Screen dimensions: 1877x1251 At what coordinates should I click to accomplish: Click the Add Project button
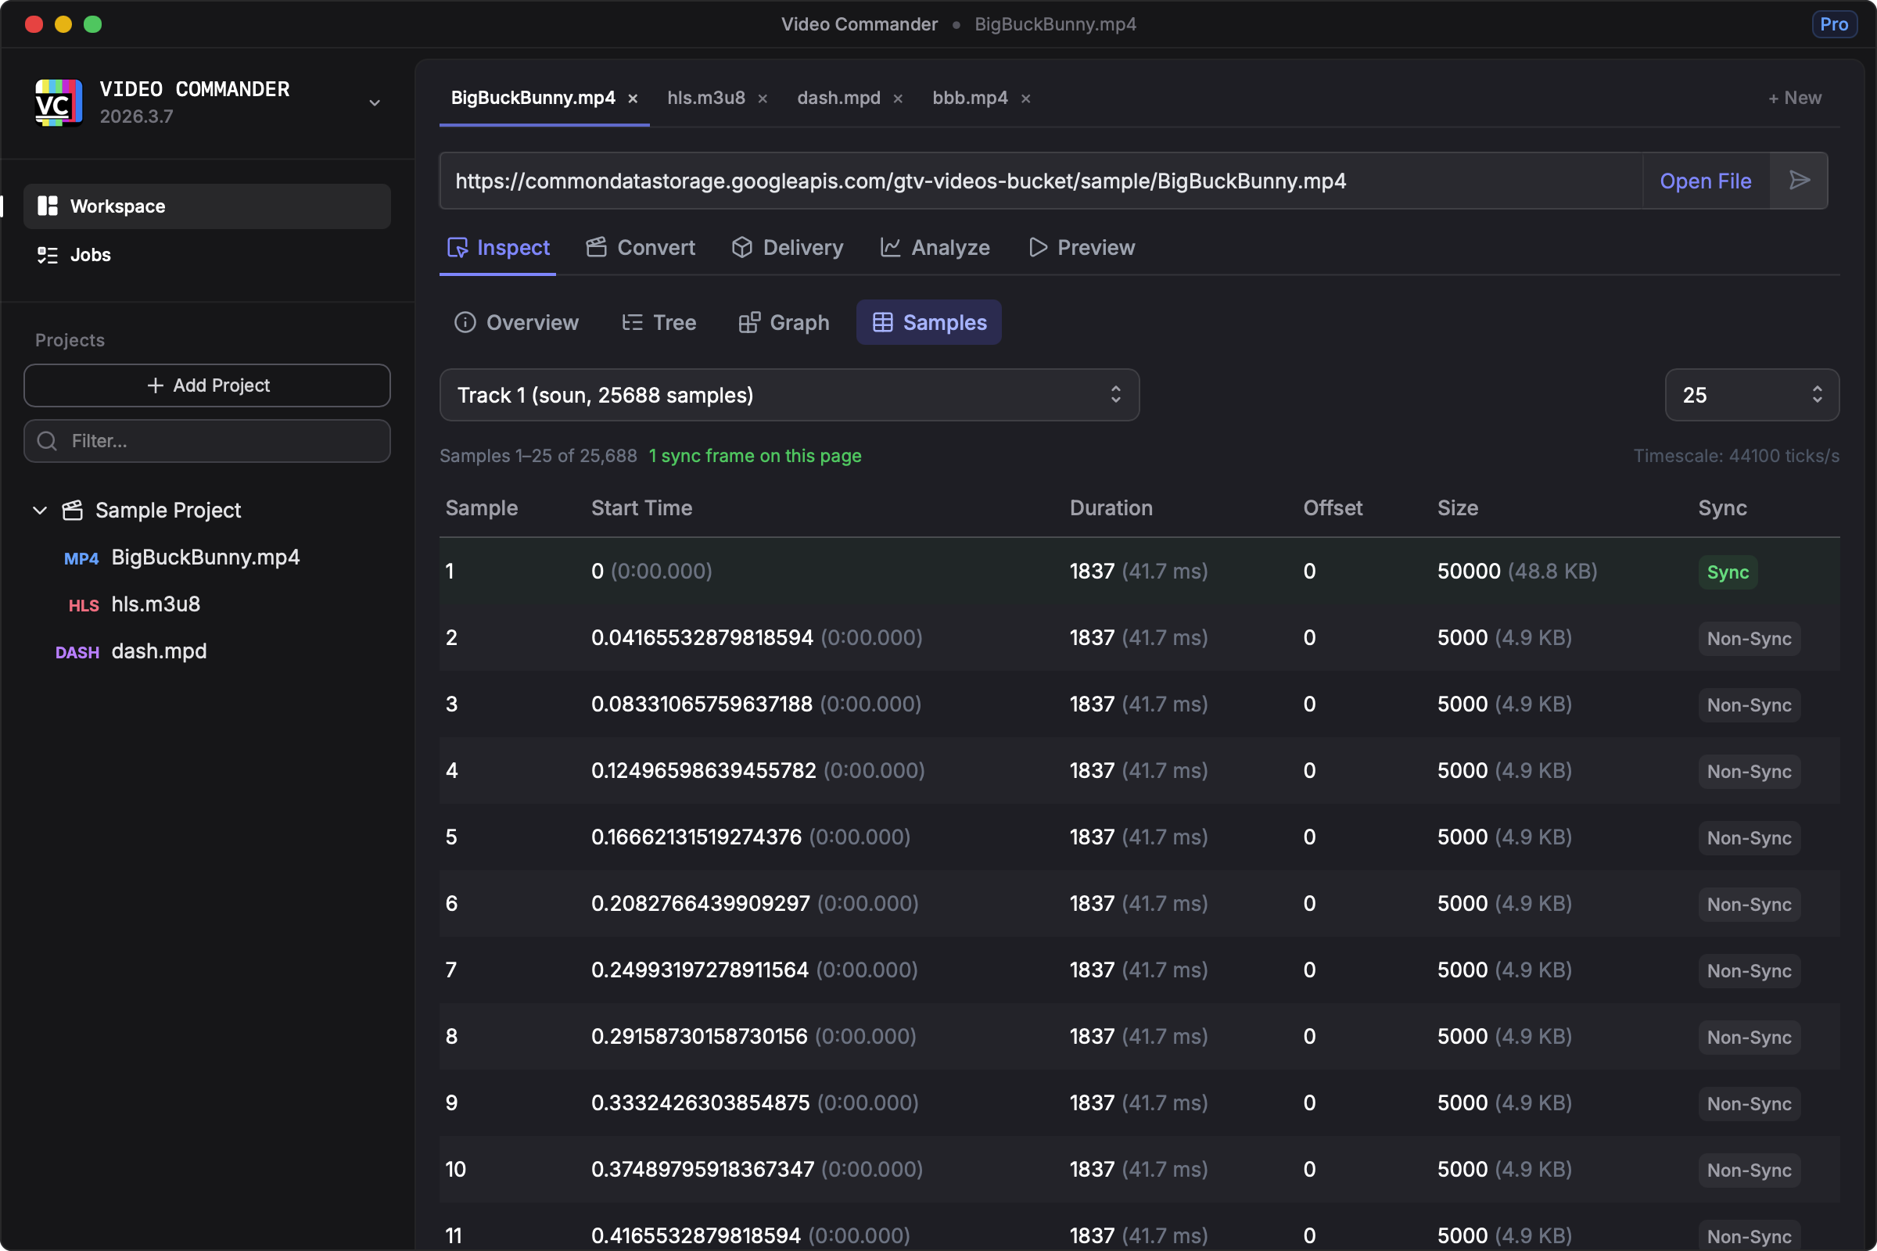[206, 385]
